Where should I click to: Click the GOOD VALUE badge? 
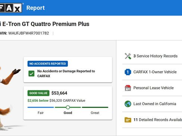pos(38,93)
